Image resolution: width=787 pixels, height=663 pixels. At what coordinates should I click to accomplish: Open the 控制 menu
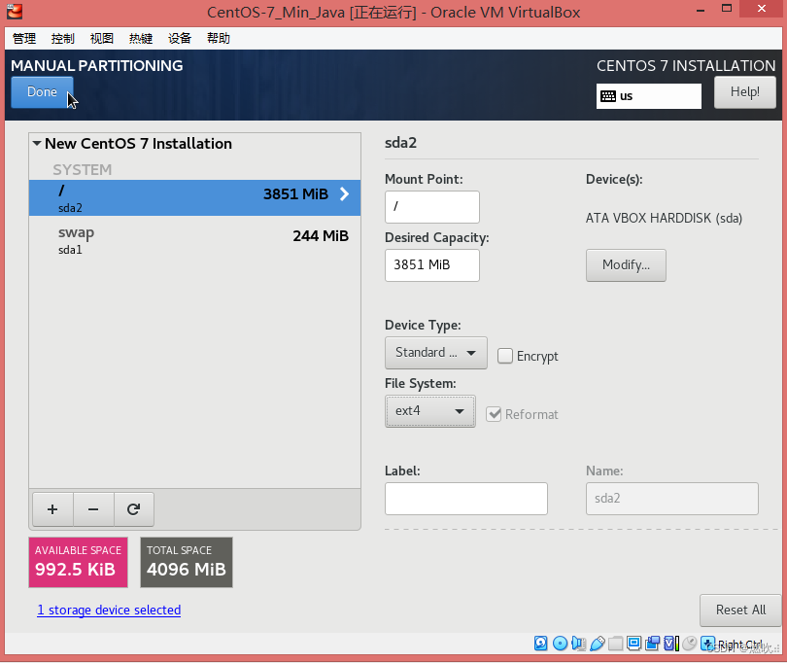point(63,38)
